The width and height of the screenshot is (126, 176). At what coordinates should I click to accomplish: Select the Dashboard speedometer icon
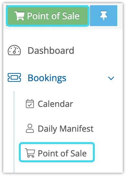[14, 50]
